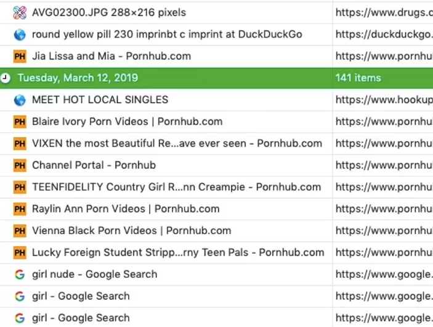The width and height of the screenshot is (433, 327).
Task: Select the VIXEN the most Beautiful history entry
Action: click(x=177, y=143)
